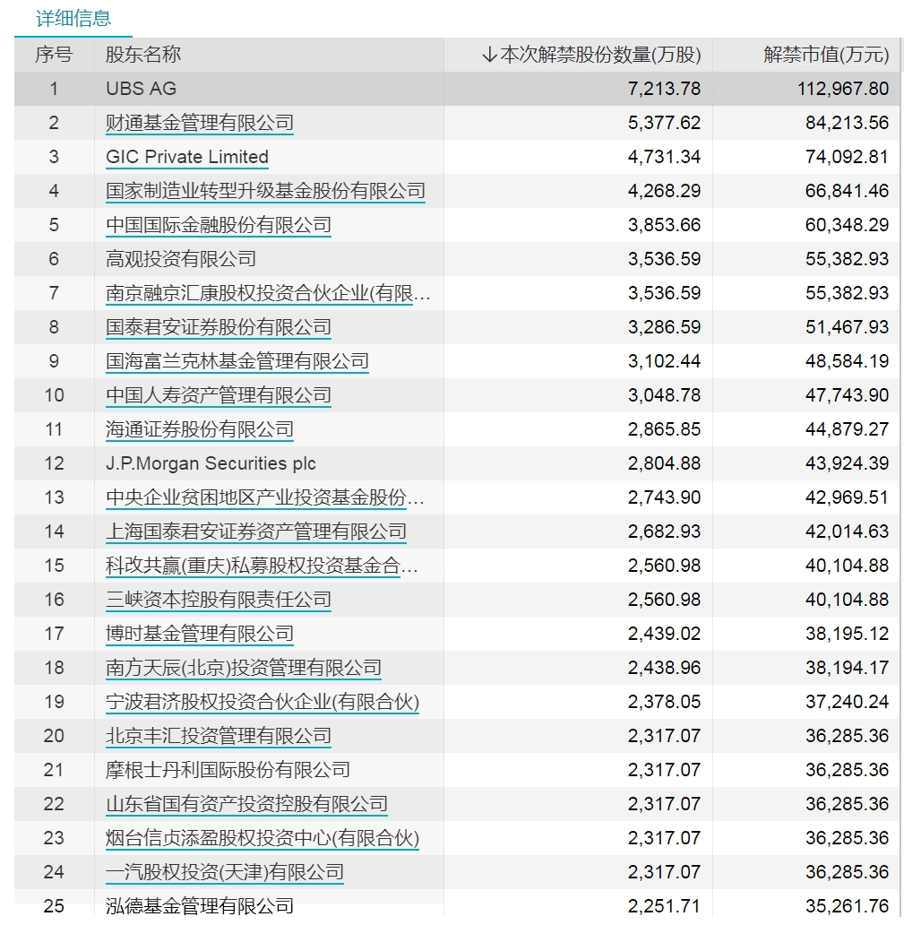Open the 详细信息 tab
904x925 pixels.
pyautogui.click(x=73, y=18)
